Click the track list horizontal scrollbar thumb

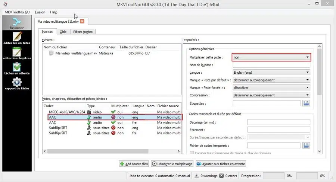click(x=98, y=151)
